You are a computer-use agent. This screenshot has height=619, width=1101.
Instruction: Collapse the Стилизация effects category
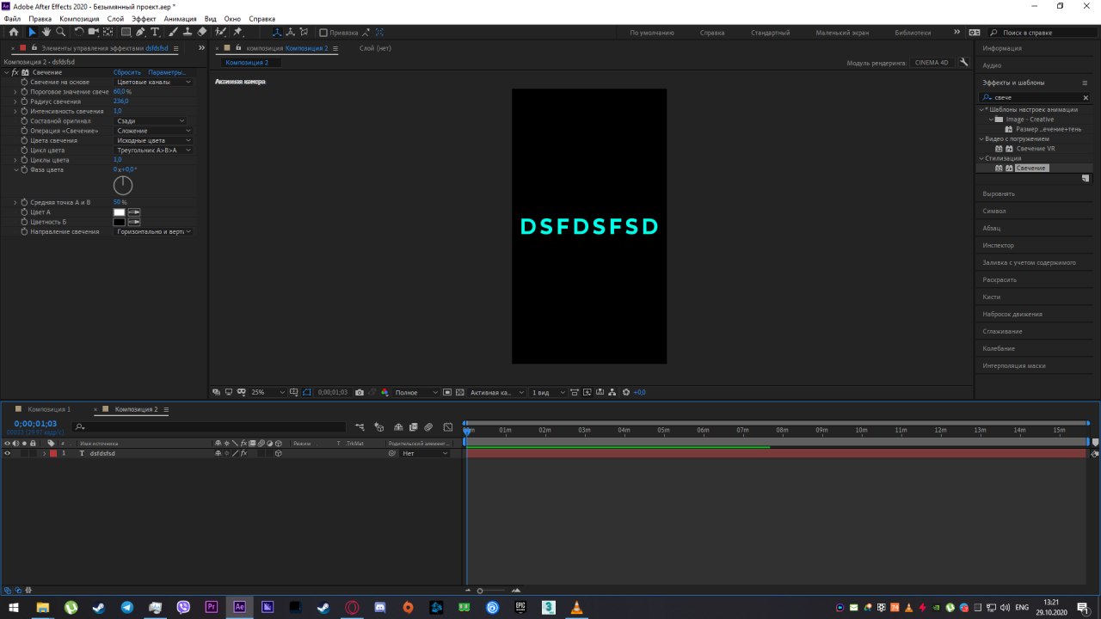pos(981,158)
